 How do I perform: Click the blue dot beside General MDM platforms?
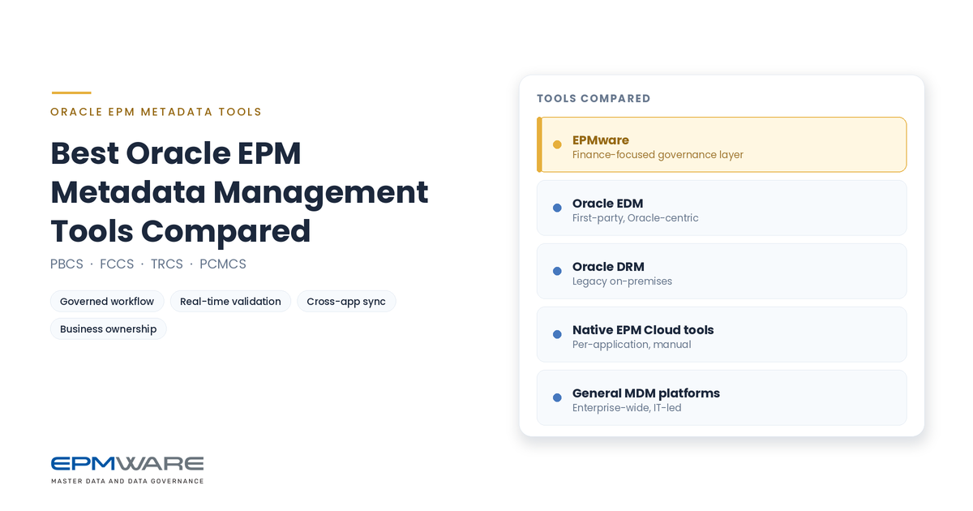point(557,397)
